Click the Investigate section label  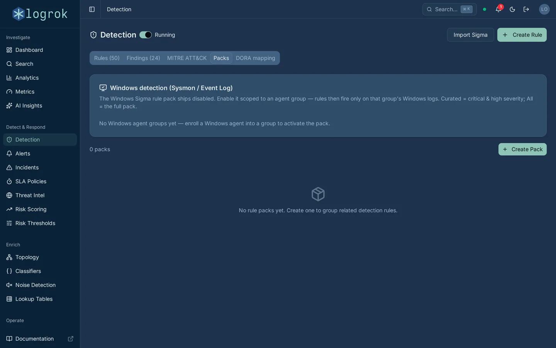[18, 38]
